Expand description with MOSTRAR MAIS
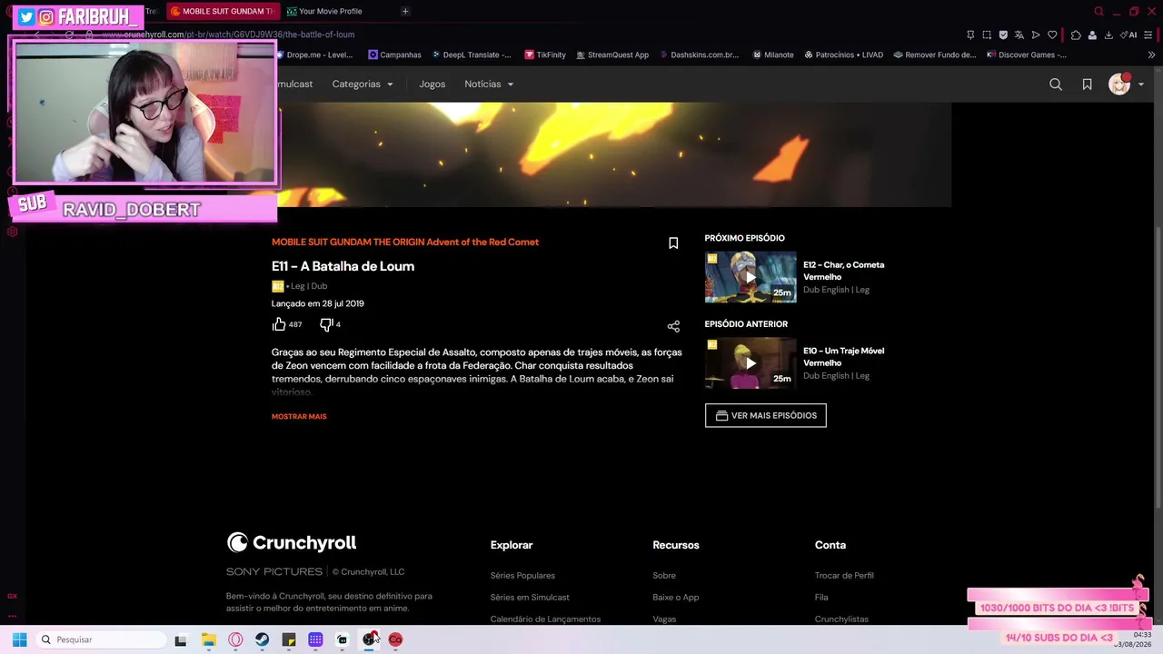This screenshot has width=1163, height=654. [299, 417]
